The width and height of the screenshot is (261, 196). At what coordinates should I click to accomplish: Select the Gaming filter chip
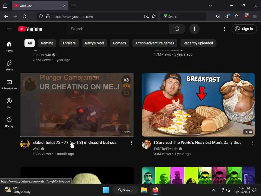pos(47,43)
